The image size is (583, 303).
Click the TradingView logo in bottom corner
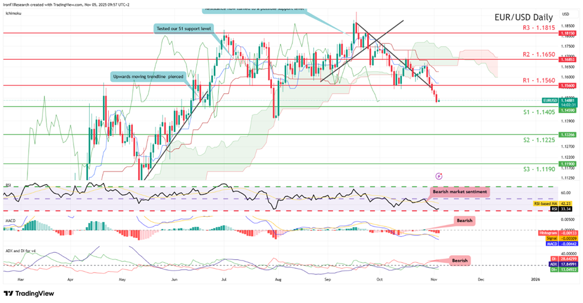[x=29, y=293]
